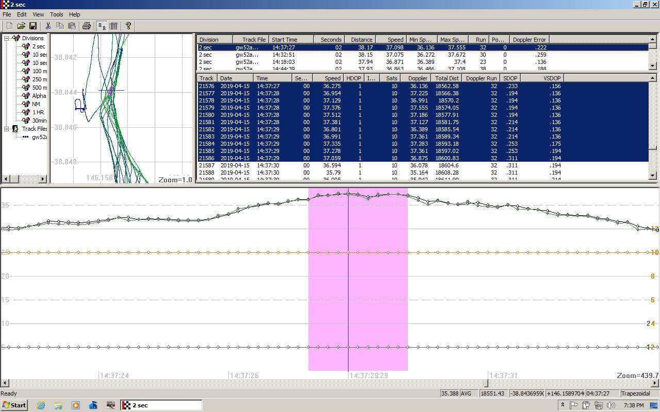660x412 pixels.
Task: Click the Save floppy disk icon
Action: 32,26
